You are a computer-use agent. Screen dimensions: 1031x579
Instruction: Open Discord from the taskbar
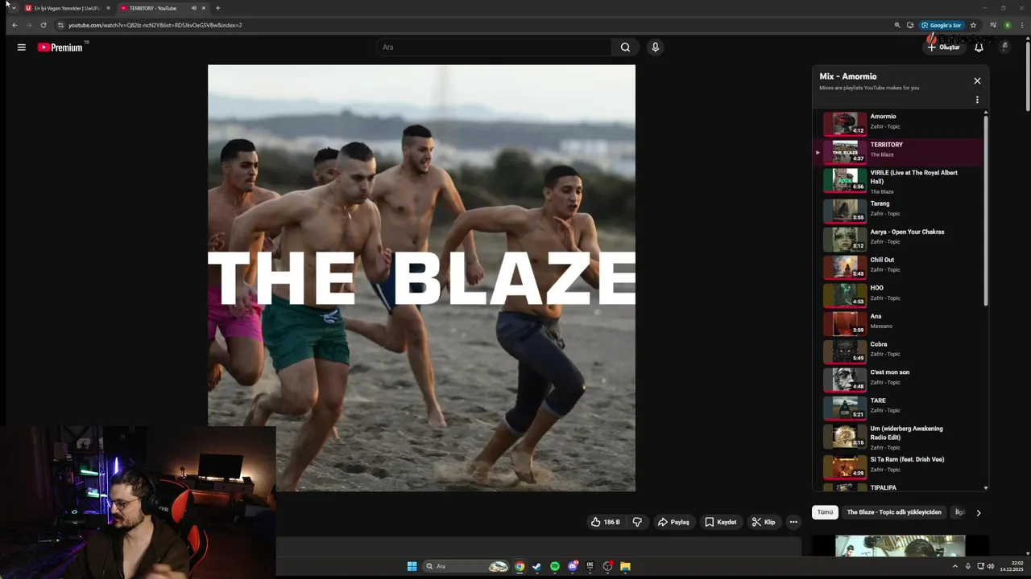pyautogui.click(x=573, y=566)
